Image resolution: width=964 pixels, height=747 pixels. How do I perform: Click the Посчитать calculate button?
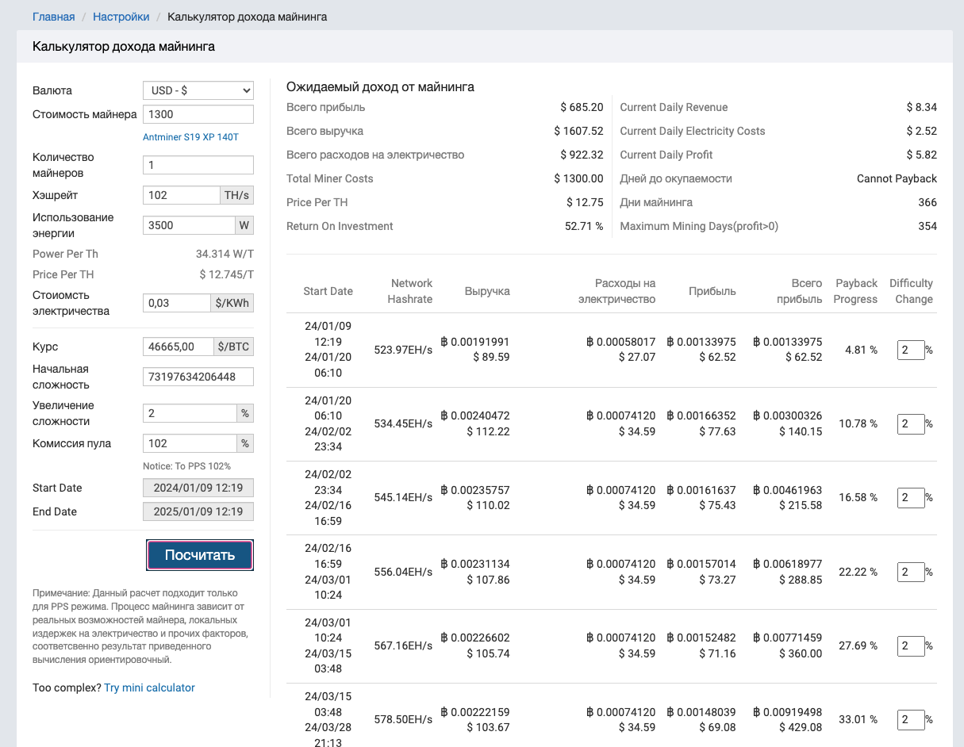pyautogui.click(x=200, y=555)
